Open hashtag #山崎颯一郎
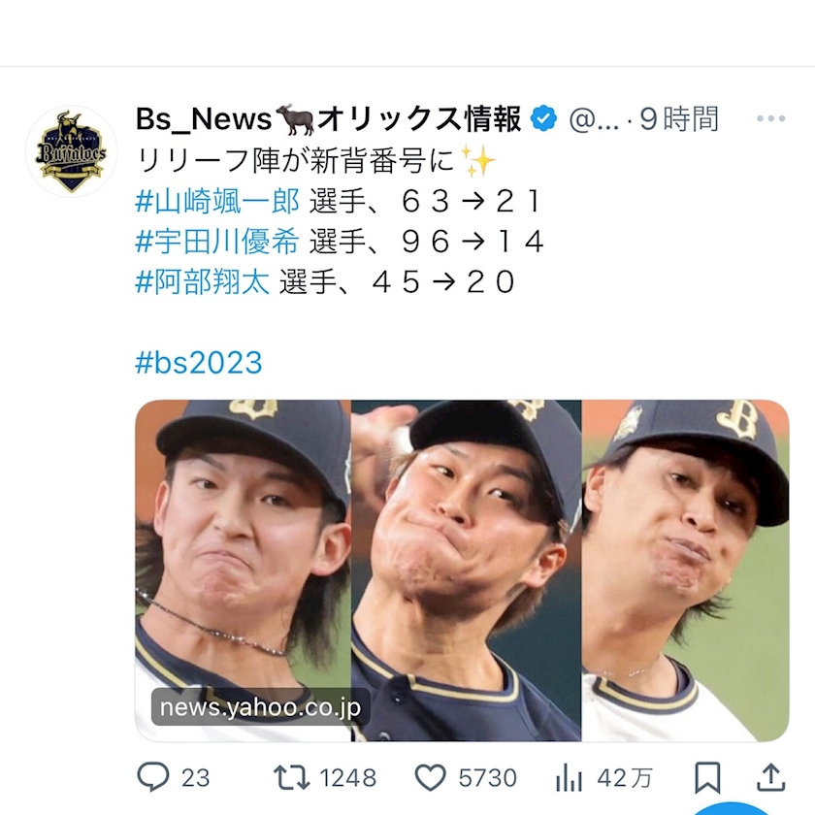 point(217,201)
